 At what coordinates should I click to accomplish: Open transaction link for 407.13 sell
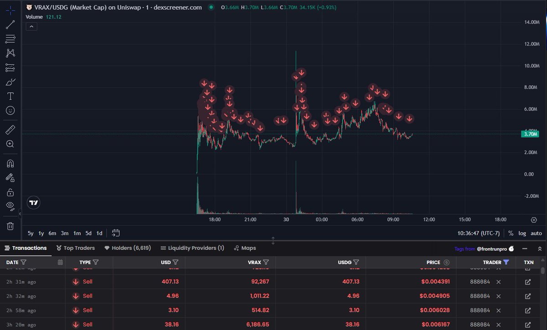[x=528, y=282]
